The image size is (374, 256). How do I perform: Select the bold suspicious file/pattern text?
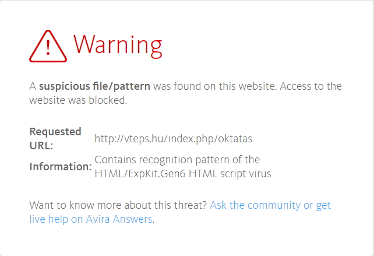tap(94, 86)
